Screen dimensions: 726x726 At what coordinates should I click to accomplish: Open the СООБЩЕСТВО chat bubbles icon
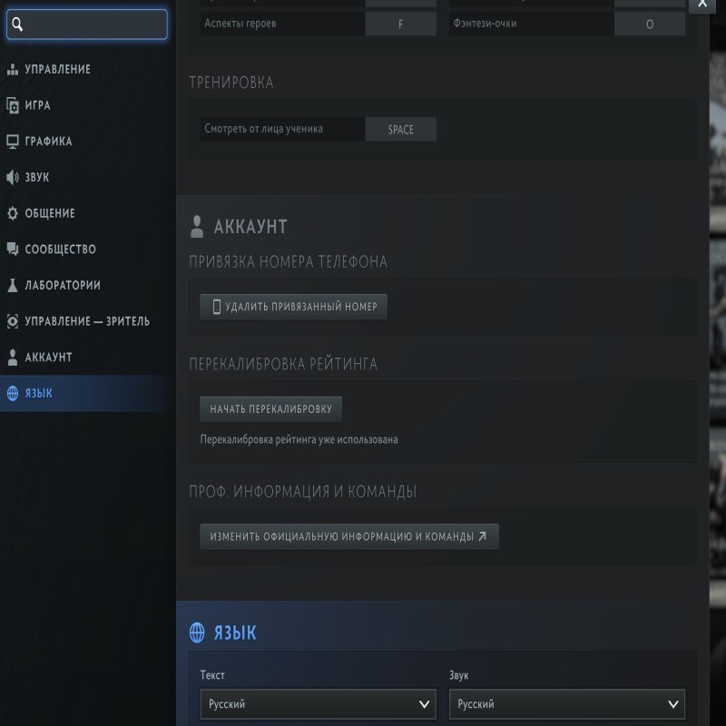coord(13,250)
